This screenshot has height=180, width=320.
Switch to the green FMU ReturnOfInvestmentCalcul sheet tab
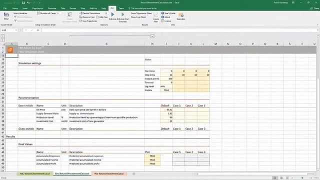pos(34,173)
